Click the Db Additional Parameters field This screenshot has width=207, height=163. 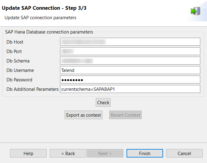click(x=130, y=89)
